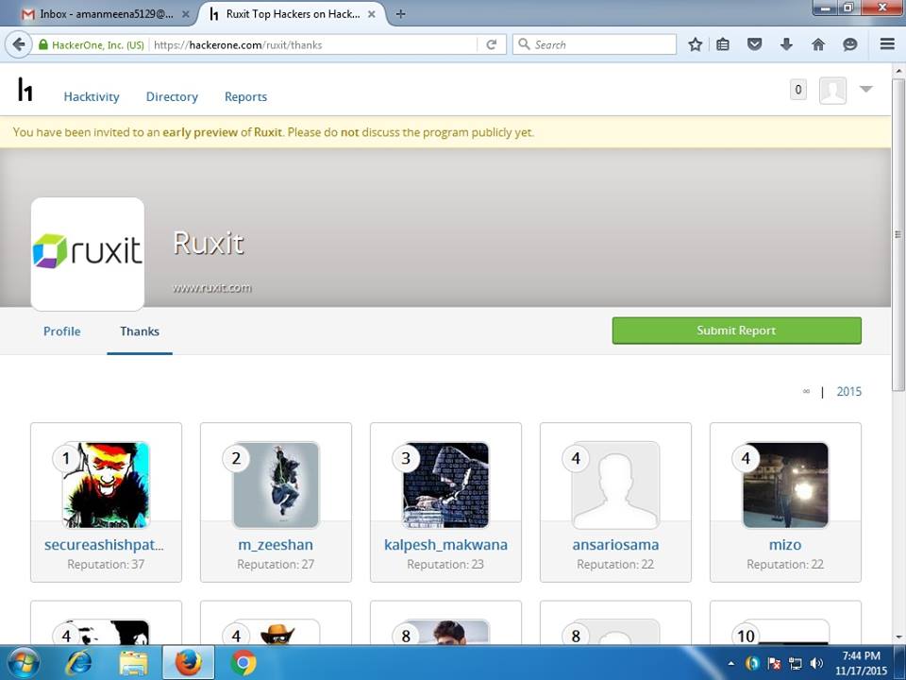906x680 pixels.
Task: Open secureashishpat... hacker profile link
Action: [x=104, y=545]
